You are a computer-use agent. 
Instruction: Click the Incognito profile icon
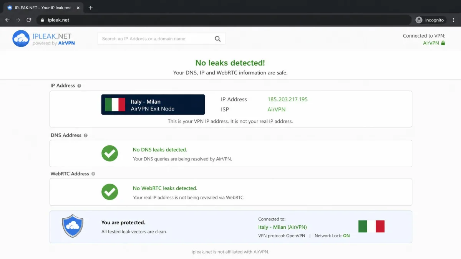tap(419, 20)
